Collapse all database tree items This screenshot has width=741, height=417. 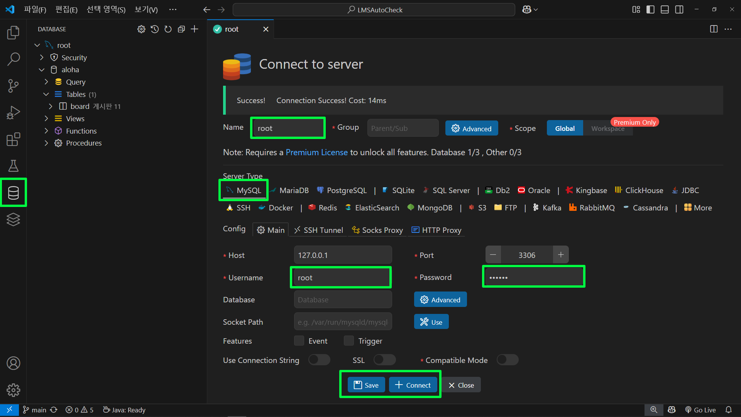click(x=181, y=29)
